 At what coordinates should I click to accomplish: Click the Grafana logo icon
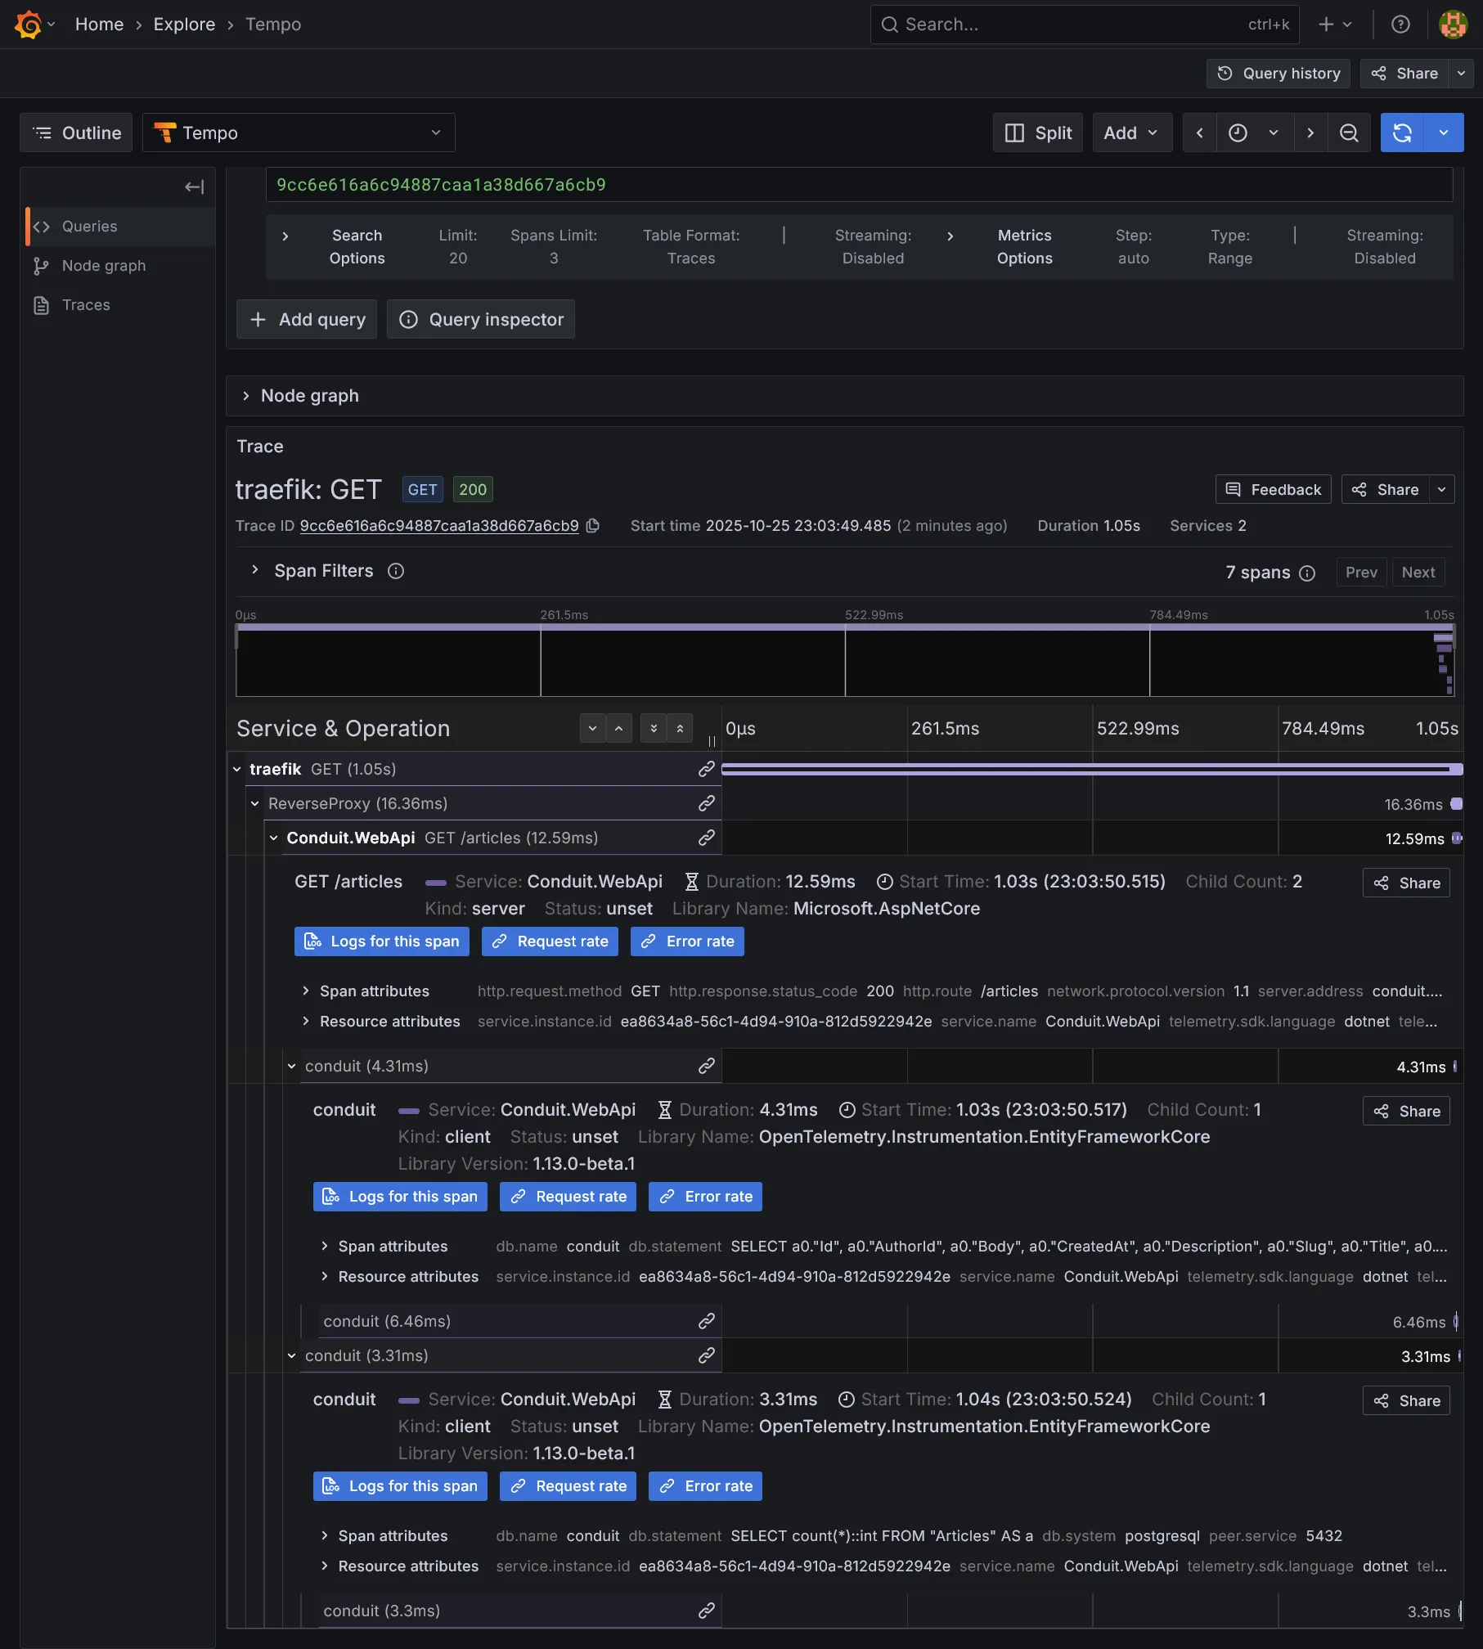(x=28, y=25)
